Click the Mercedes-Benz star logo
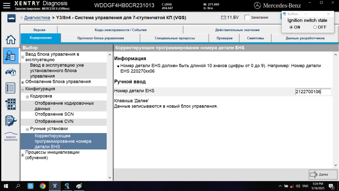This screenshot has width=339, height=191. pos(257,6)
